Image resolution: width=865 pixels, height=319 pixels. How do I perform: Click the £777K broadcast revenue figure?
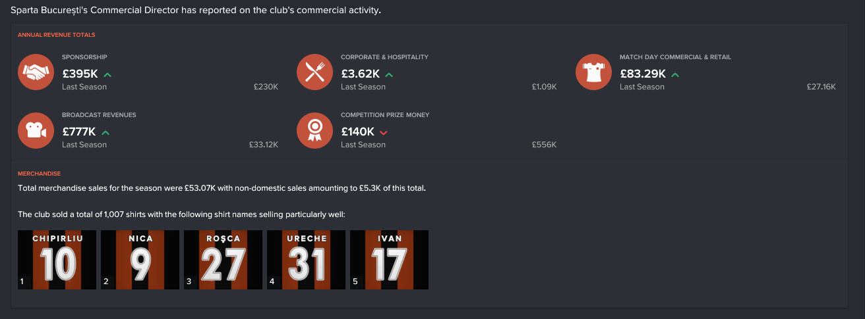pyautogui.click(x=79, y=132)
